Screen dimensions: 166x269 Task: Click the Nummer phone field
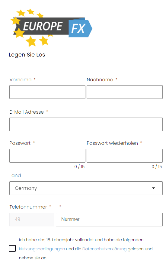click(109, 220)
